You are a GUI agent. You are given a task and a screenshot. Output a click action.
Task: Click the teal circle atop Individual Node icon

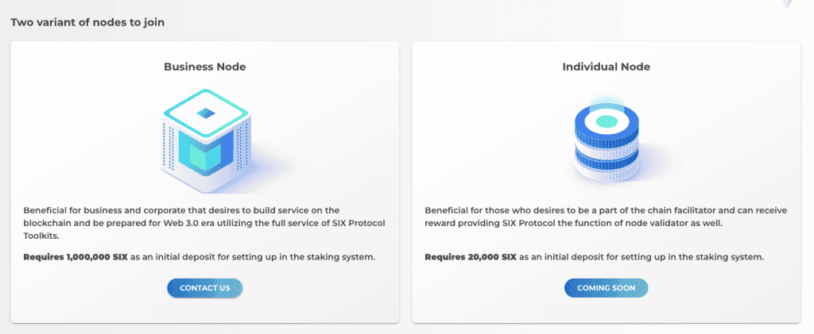[x=607, y=121]
